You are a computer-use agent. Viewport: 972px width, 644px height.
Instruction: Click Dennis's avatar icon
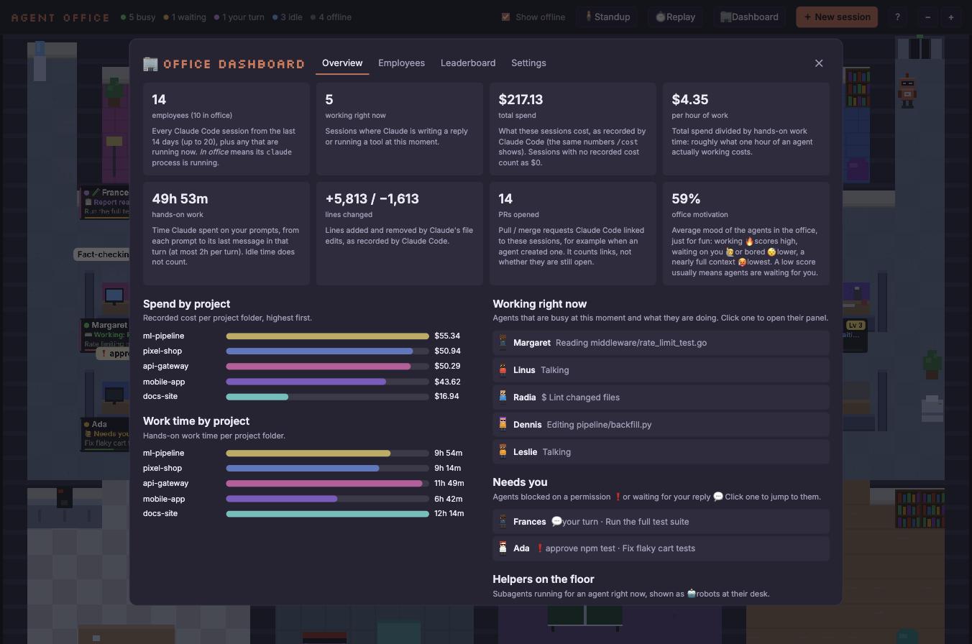(503, 425)
